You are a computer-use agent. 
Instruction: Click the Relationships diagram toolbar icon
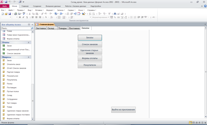tap(75, 14)
